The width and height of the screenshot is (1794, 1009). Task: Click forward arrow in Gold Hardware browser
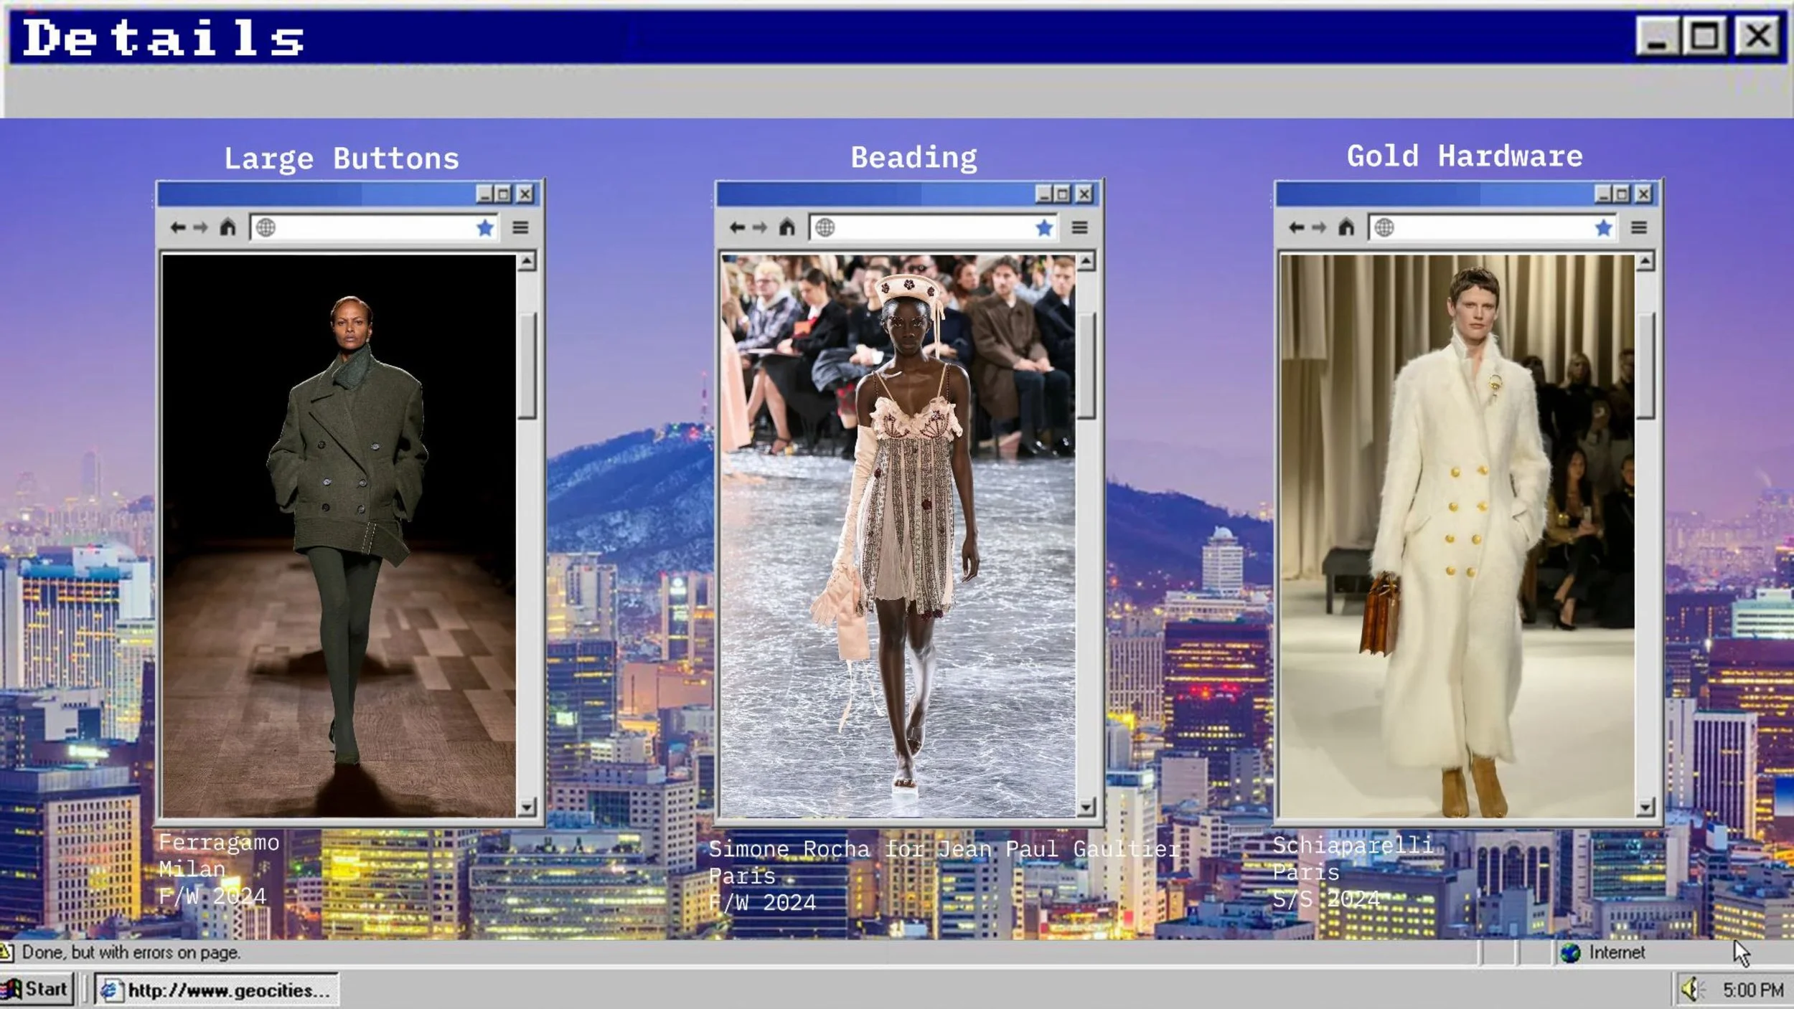pyautogui.click(x=1319, y=228)
